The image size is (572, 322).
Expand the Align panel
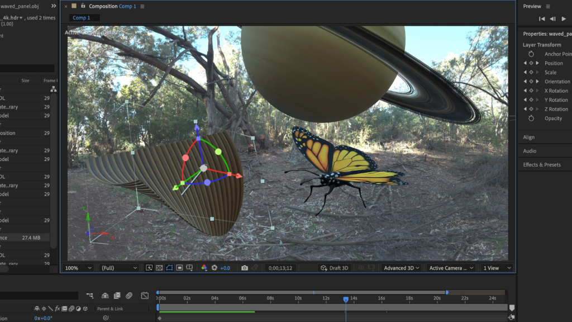tap(528, 137)
